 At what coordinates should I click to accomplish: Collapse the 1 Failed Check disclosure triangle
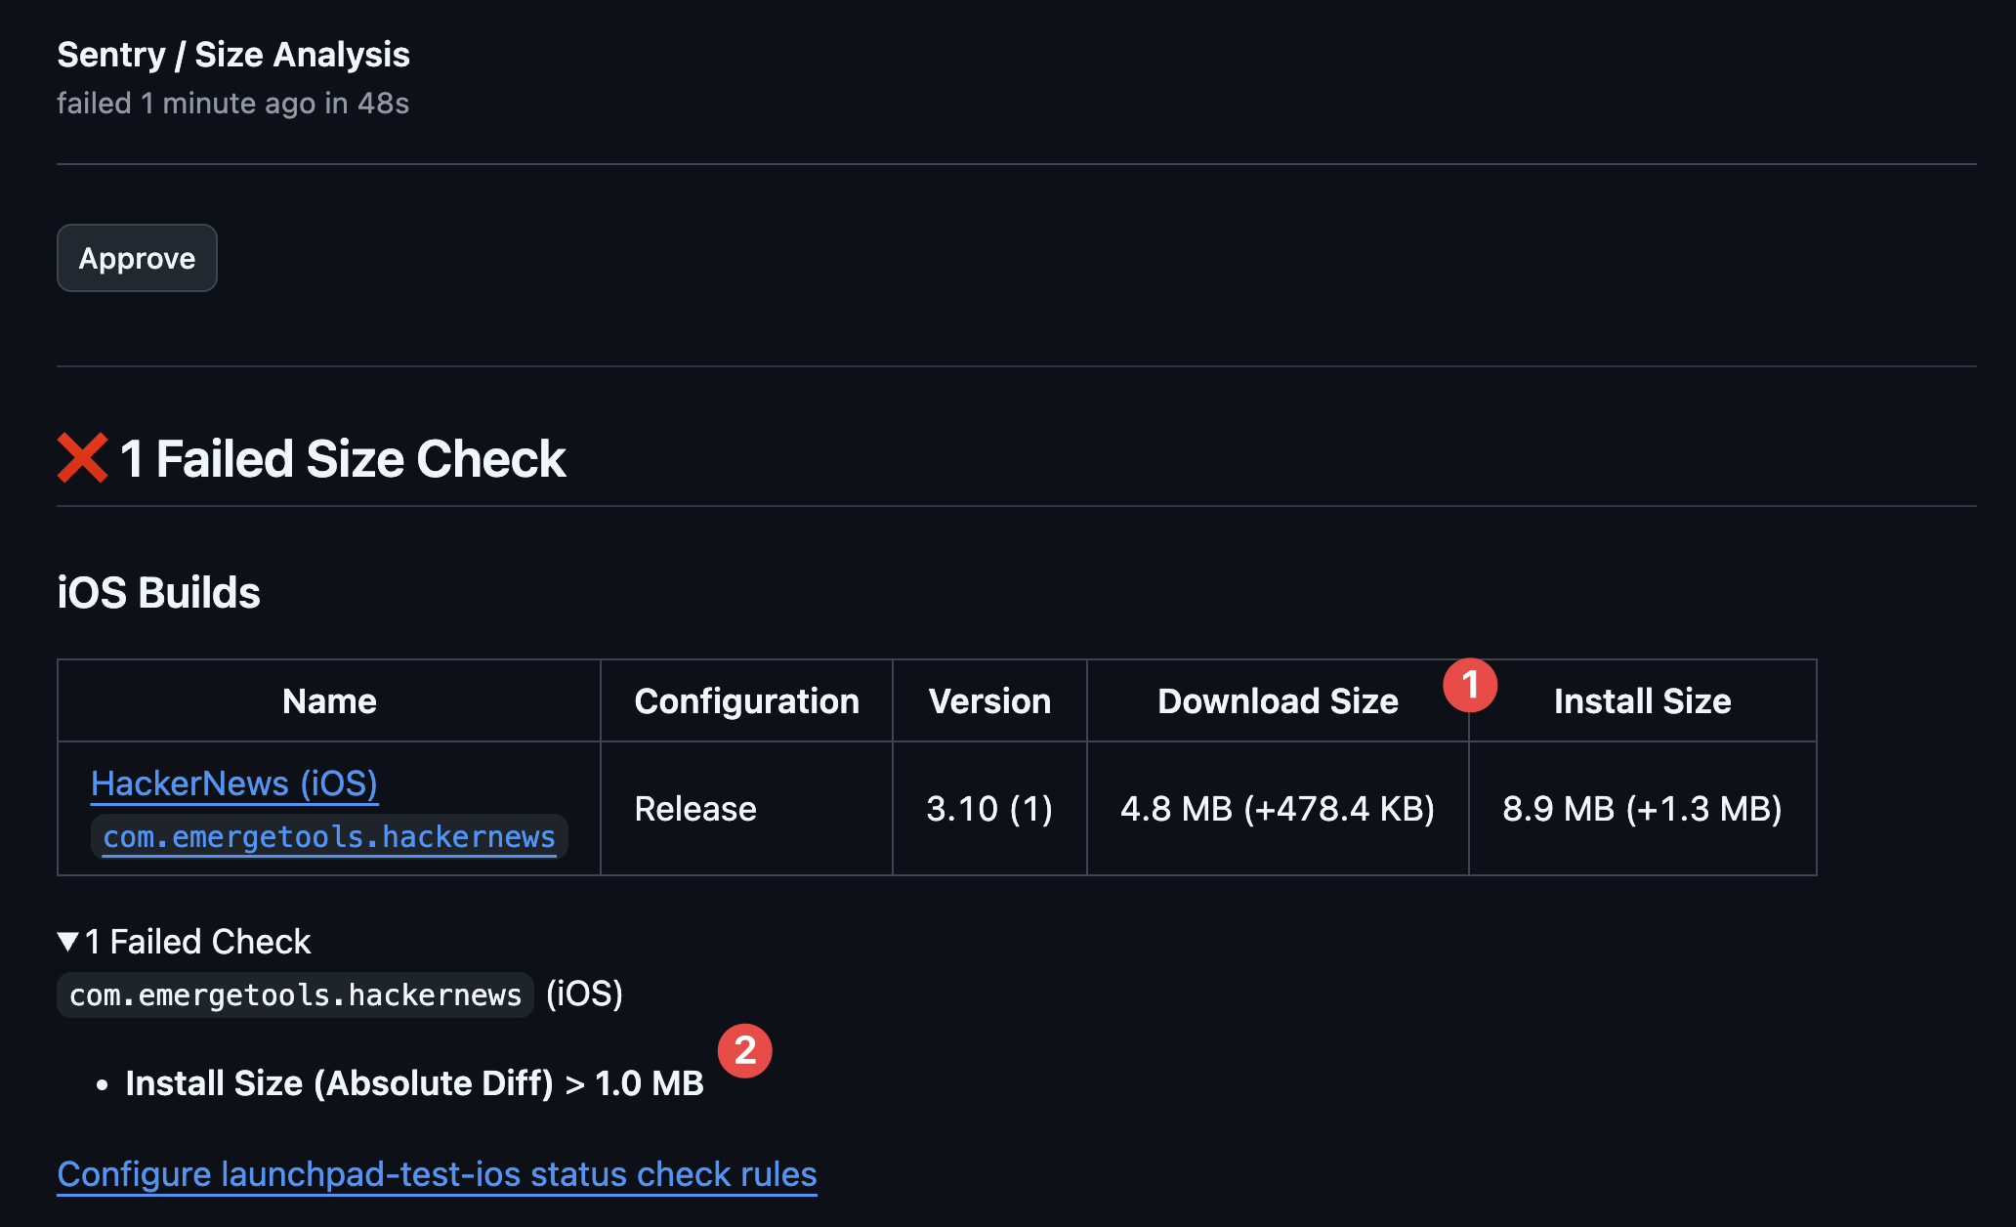pyautogui.click(x=68, y=942)
